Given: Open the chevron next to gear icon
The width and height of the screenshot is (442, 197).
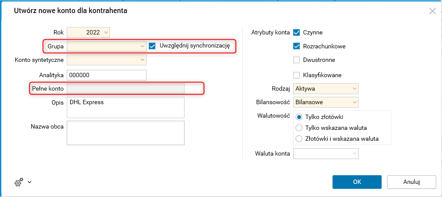Looking at the screenshot, I should [x=29, y=182].
